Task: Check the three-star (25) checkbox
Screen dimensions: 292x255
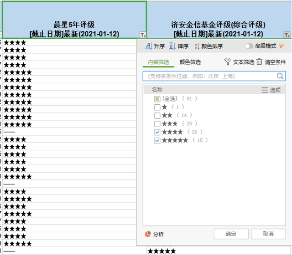Action: (157, 124)
